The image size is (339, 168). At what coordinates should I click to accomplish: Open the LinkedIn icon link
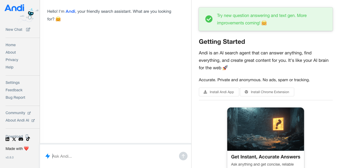click(x=7, y=139)
